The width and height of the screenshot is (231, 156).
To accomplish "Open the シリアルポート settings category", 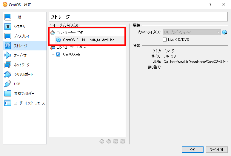I will (x=25, y=74).
